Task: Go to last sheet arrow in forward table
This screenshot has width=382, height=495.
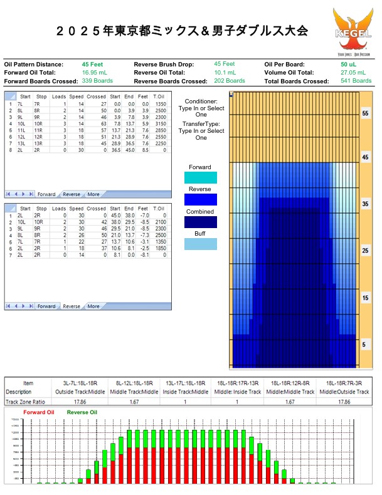Action: tap(31, 194)
